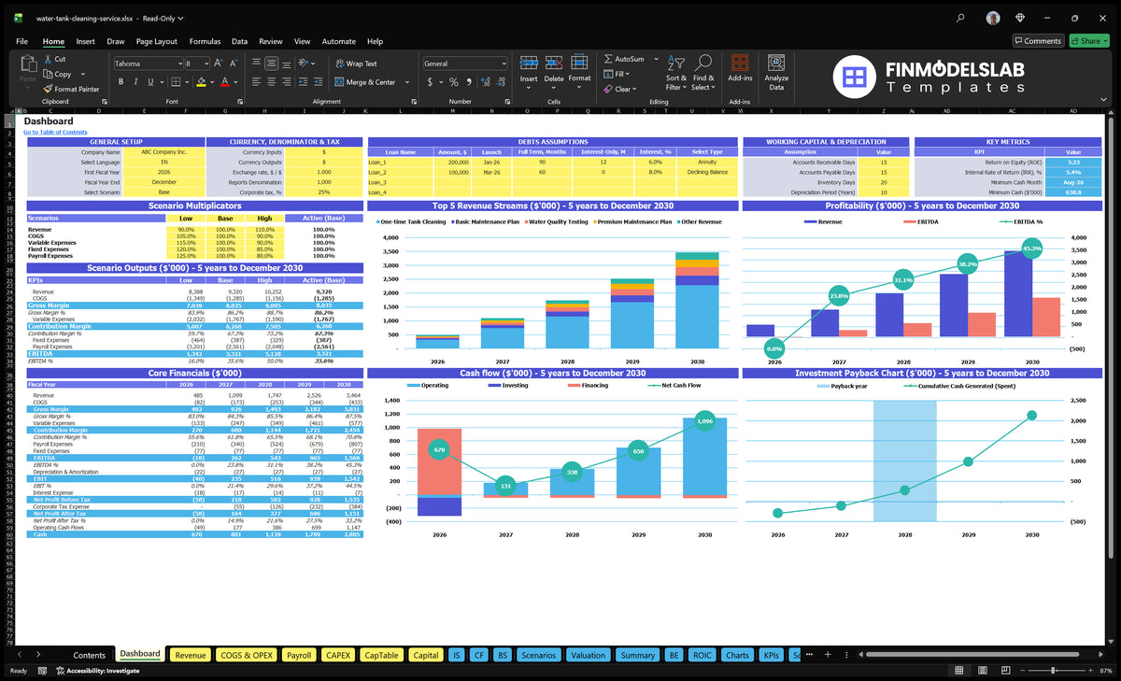The height and width of the screenshot is (681, 1121).
Task: Align text to the top
Action: tap(257, 64)
